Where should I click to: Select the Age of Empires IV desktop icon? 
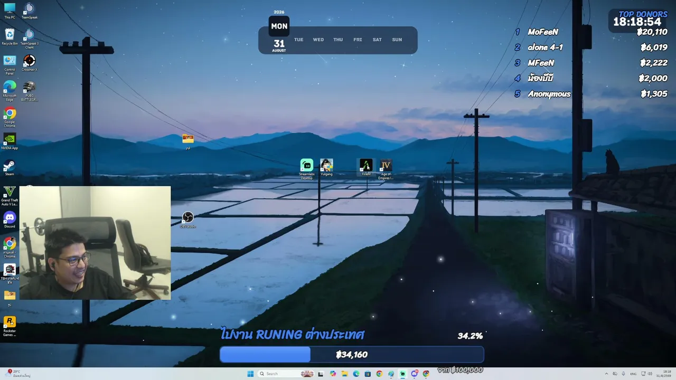pyautogui.click(x=386, y=169)
